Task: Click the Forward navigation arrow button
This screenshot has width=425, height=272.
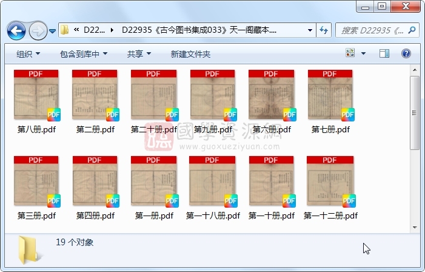Action: 38,31
